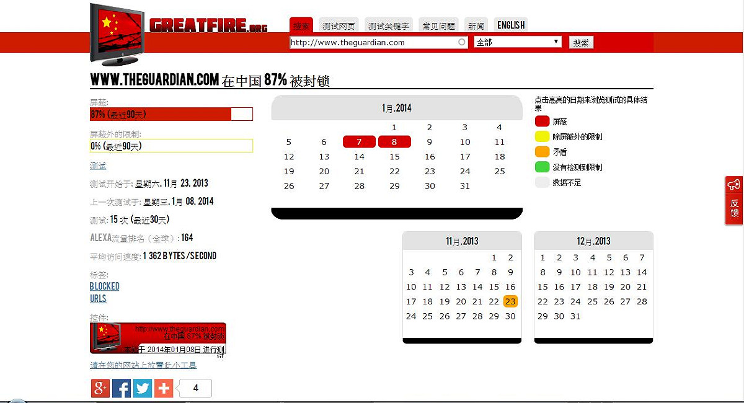Click the red 反馈 feedback tab
744x403 pixels.
[x=734, y=200]
